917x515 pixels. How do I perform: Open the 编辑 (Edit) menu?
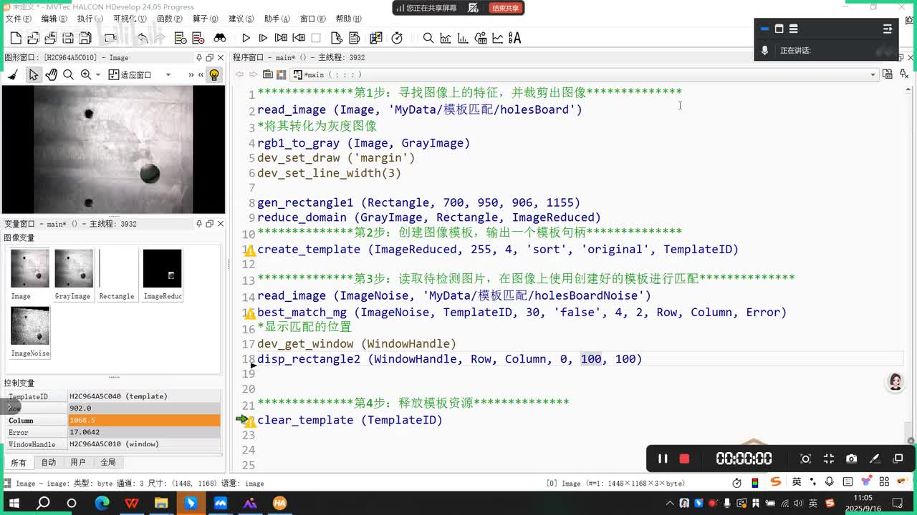54,19
